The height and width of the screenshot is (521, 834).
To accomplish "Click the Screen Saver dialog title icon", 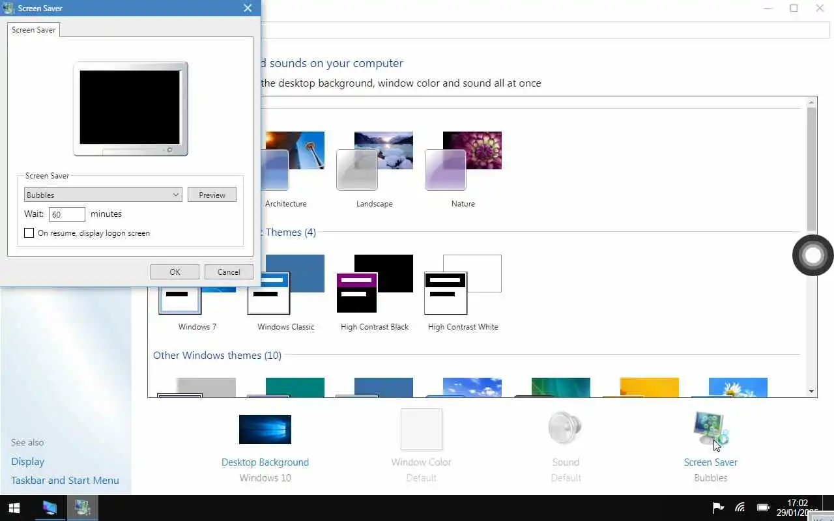I will tap(8, 8).
